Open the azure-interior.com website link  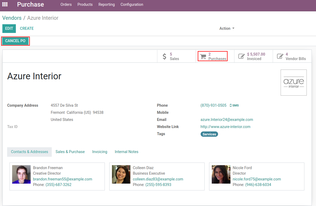(x=225, y=127)
